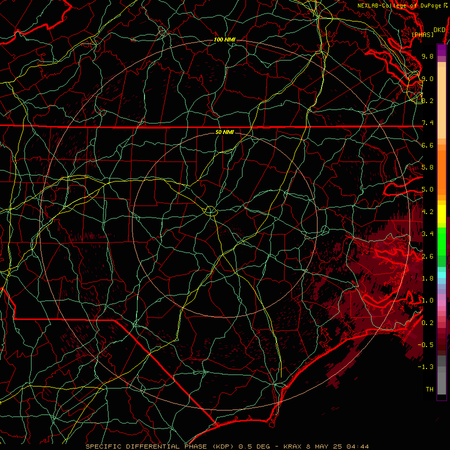Click the 9.0 value on the color scale
The image size is (450, 450).
[427, 78]
